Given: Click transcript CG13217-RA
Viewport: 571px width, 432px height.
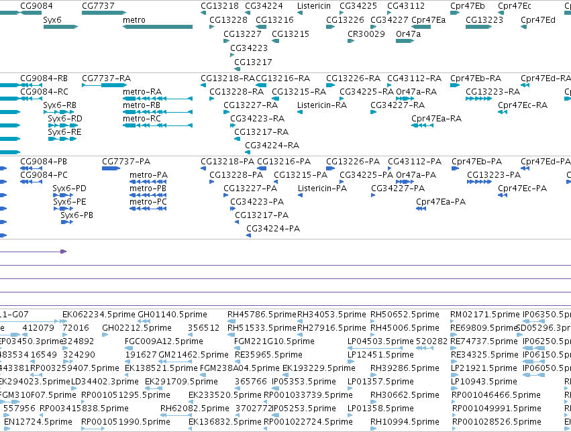Looking at the screenshot, I should click(237, 139).
